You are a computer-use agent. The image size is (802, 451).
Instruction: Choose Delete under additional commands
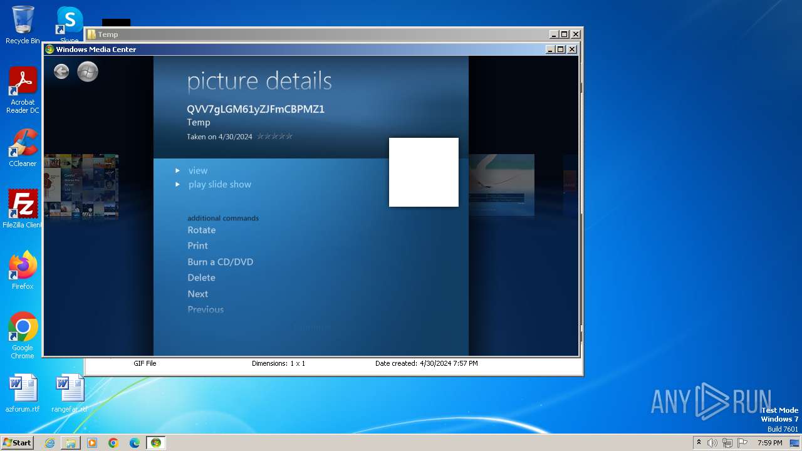[202, 277]
